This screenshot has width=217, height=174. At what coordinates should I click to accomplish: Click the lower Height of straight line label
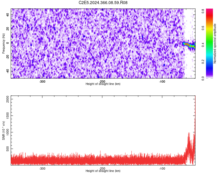(x=103, y=171)
